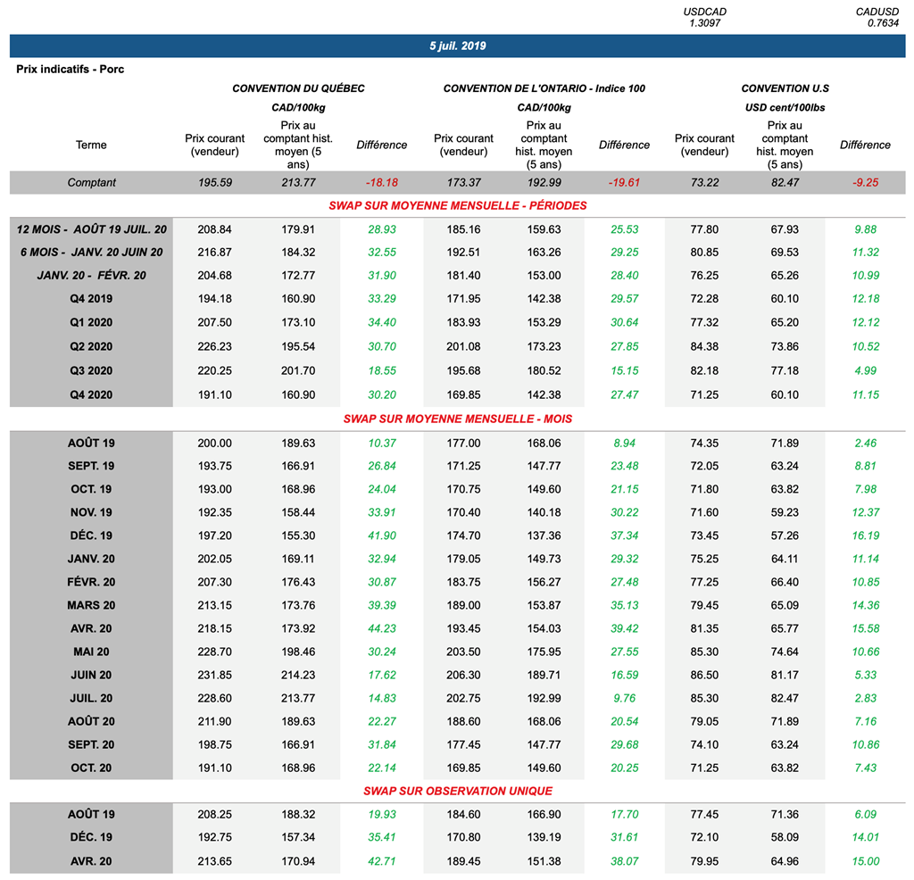914x880 pixels.
Task: Click the Québec price 231.85 for JUIN 20
Action: [214, 675]
